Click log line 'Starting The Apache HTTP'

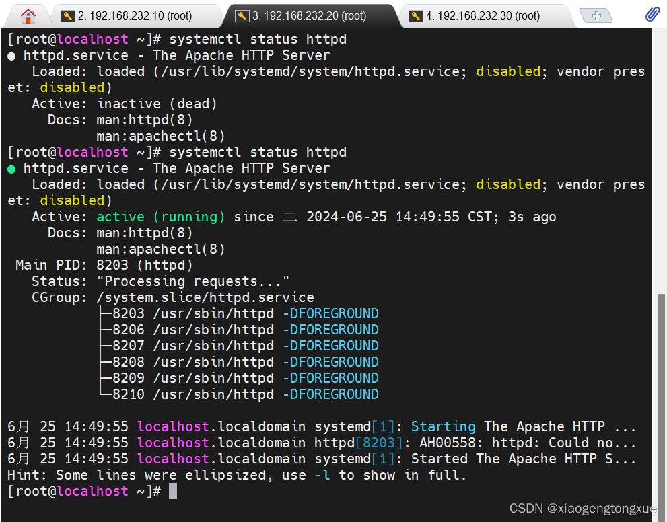322,426
